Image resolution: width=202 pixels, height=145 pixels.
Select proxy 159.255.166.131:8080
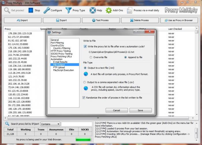20,112
